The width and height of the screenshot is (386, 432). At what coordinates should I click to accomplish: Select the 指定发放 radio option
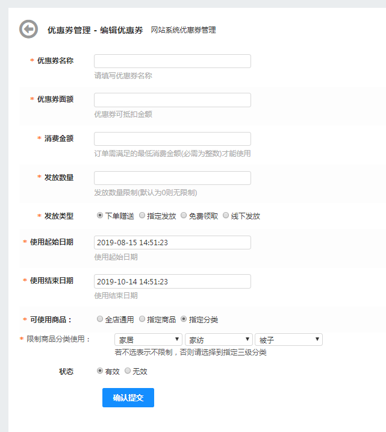point(142,216)
